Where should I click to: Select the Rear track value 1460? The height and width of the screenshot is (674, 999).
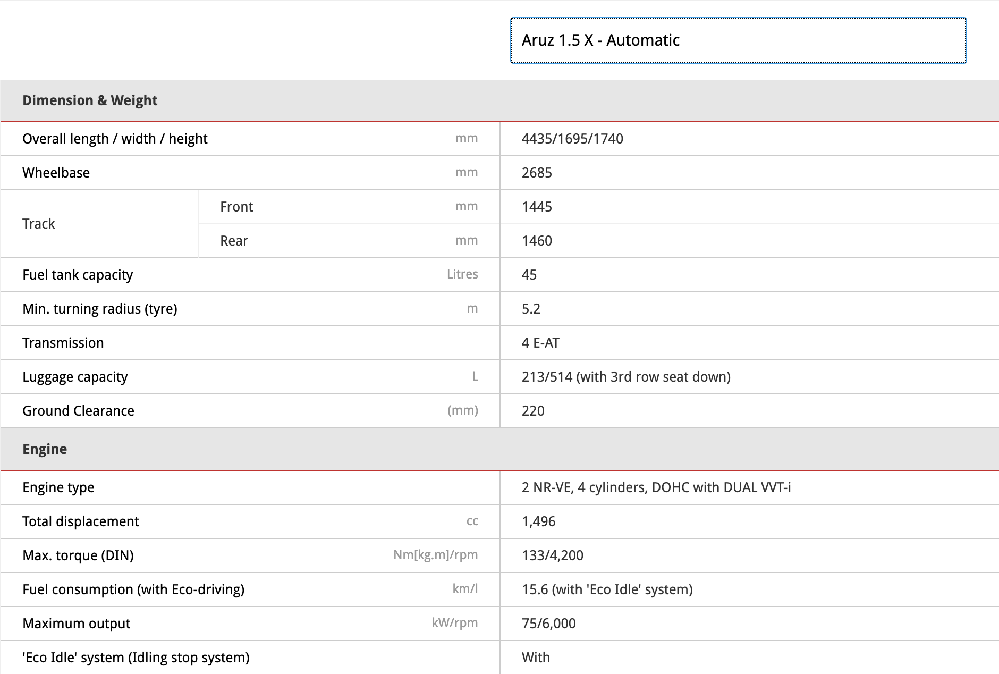[537, 241]
